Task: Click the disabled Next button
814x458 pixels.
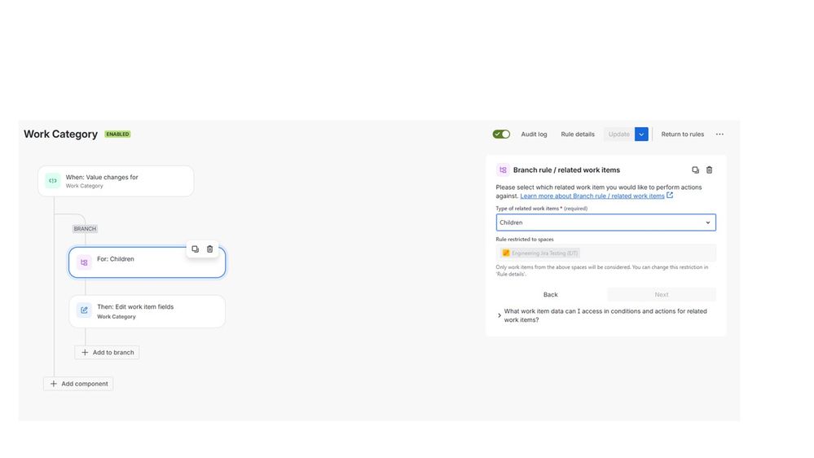Action: point(662,294)
